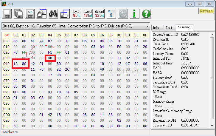
Task: Click the Interrupt Pin value INTB
Action: tap(185, 58)
